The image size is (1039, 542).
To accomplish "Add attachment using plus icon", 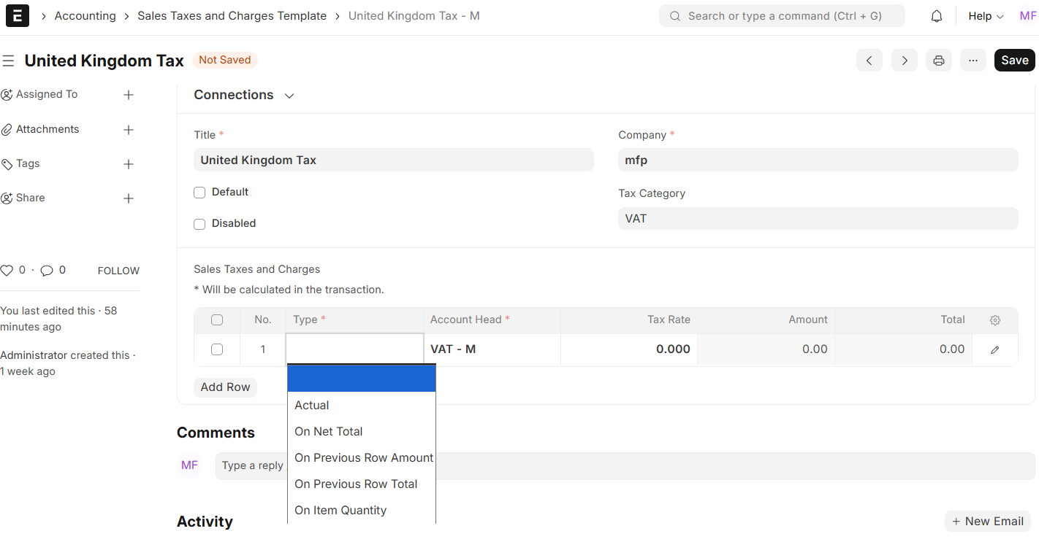I will 129,130.
